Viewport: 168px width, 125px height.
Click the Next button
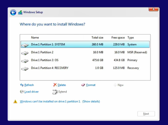point(146,114)
